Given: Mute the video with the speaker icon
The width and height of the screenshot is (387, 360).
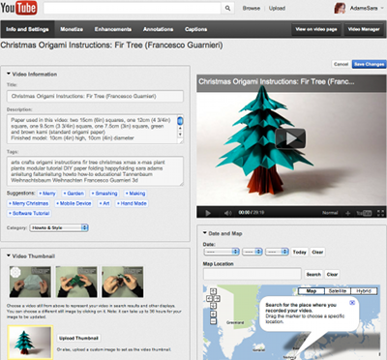Looking at the screenshot, I should [228, 213].
